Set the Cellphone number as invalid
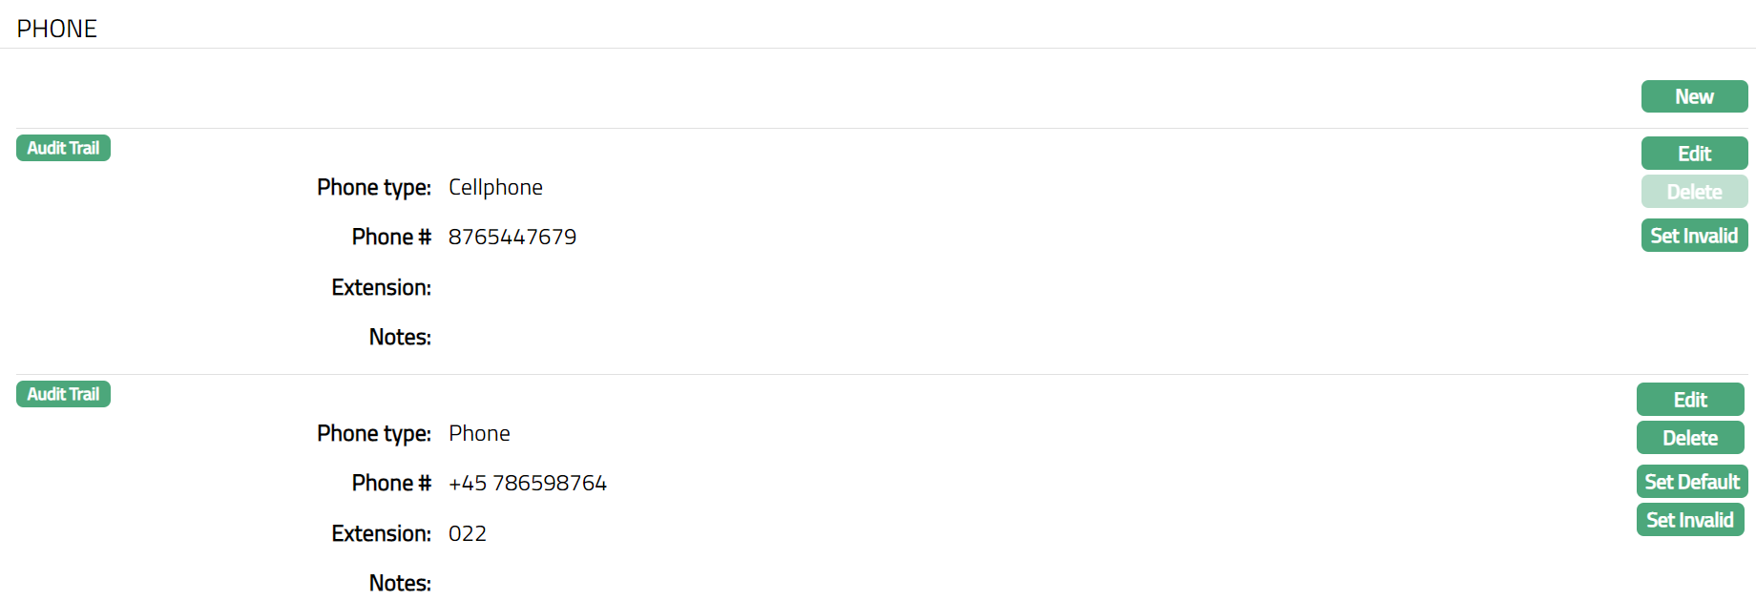This screenshot has height=601, width=1756. click(x=1694, y=236)
